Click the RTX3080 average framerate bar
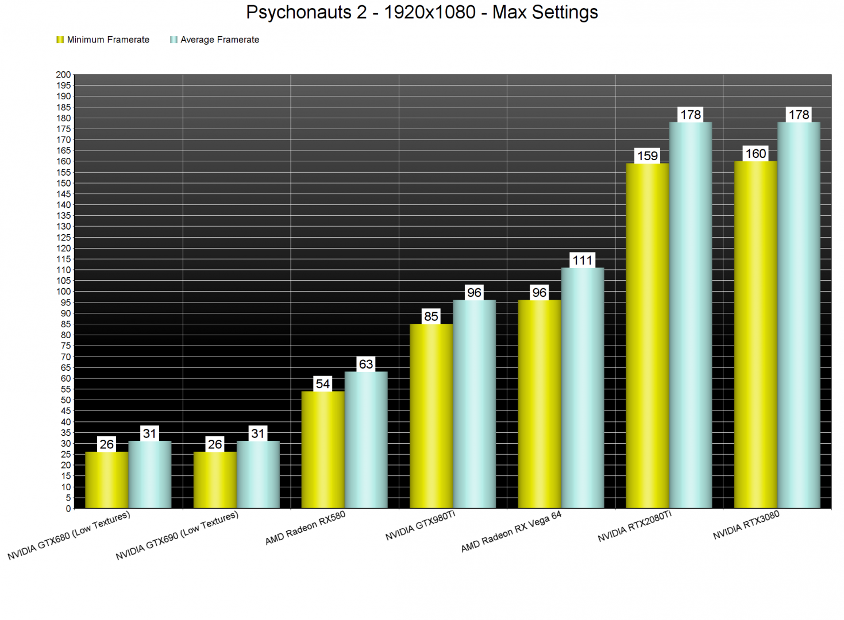Screen dimensions: 844x620 click(x=799, y=315)
